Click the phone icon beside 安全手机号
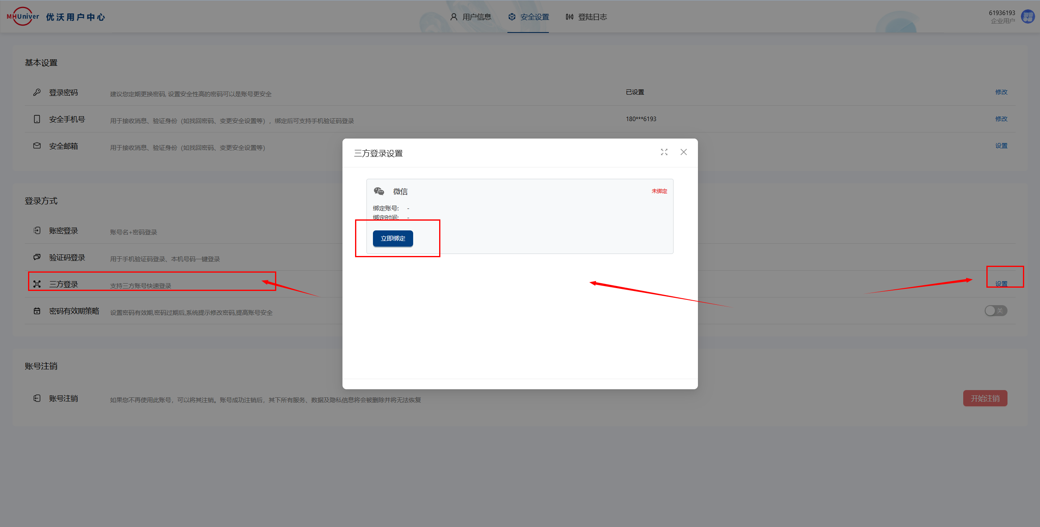1040x527 pixels. click(x=37, y=119)
